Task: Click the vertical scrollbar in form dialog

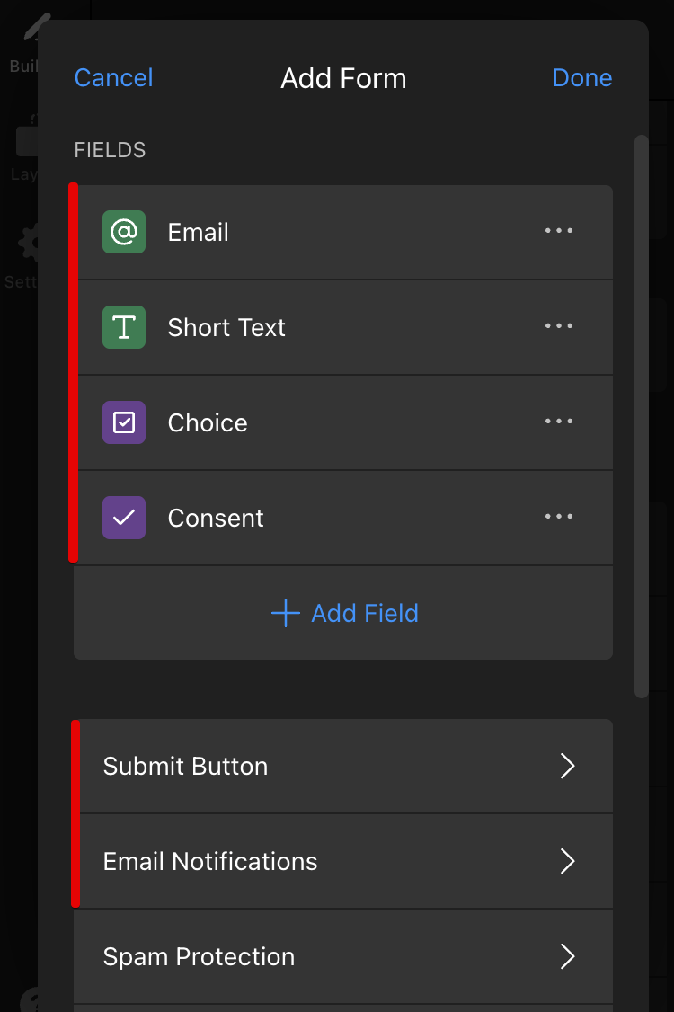Action: 641,416
